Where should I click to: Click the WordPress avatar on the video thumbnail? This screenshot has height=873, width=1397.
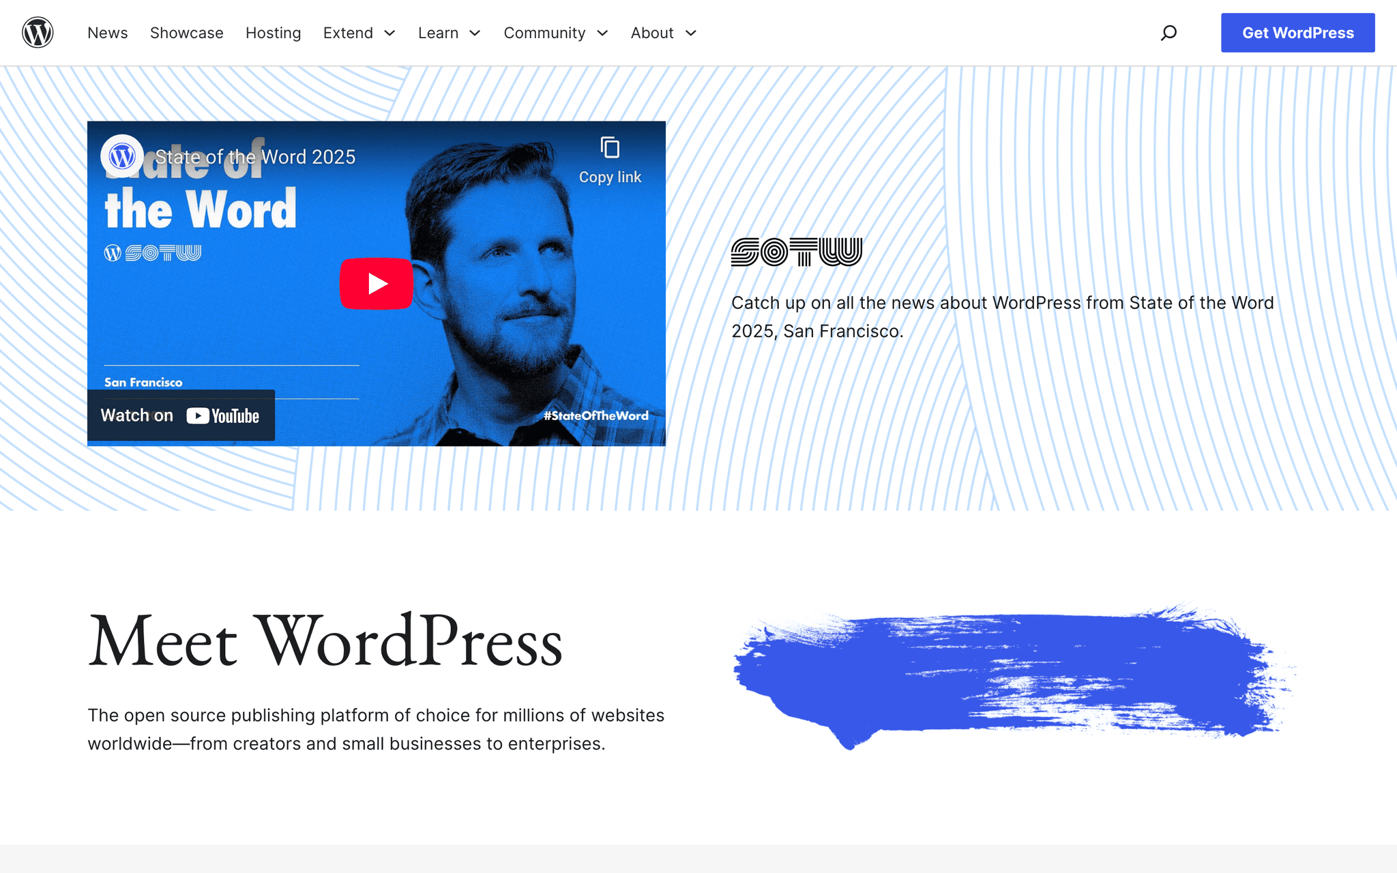tap(122, 156)
